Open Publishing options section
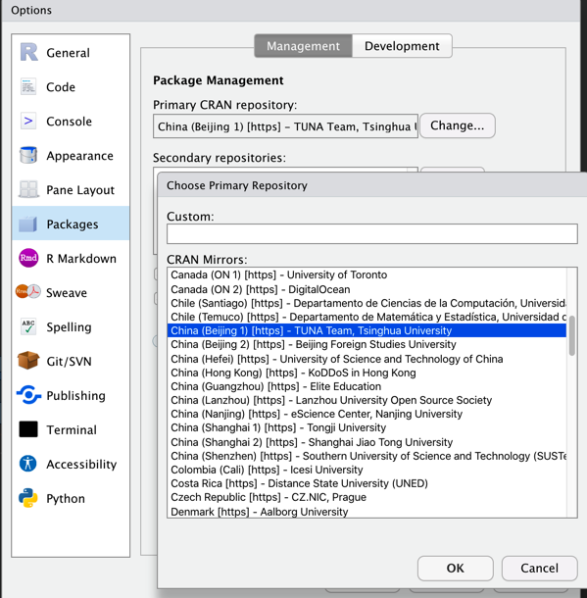 pos(71,395)
